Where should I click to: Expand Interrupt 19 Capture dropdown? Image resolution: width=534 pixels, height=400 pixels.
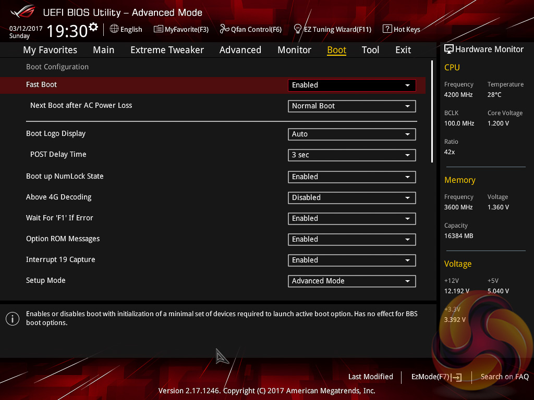coord(352,260)
